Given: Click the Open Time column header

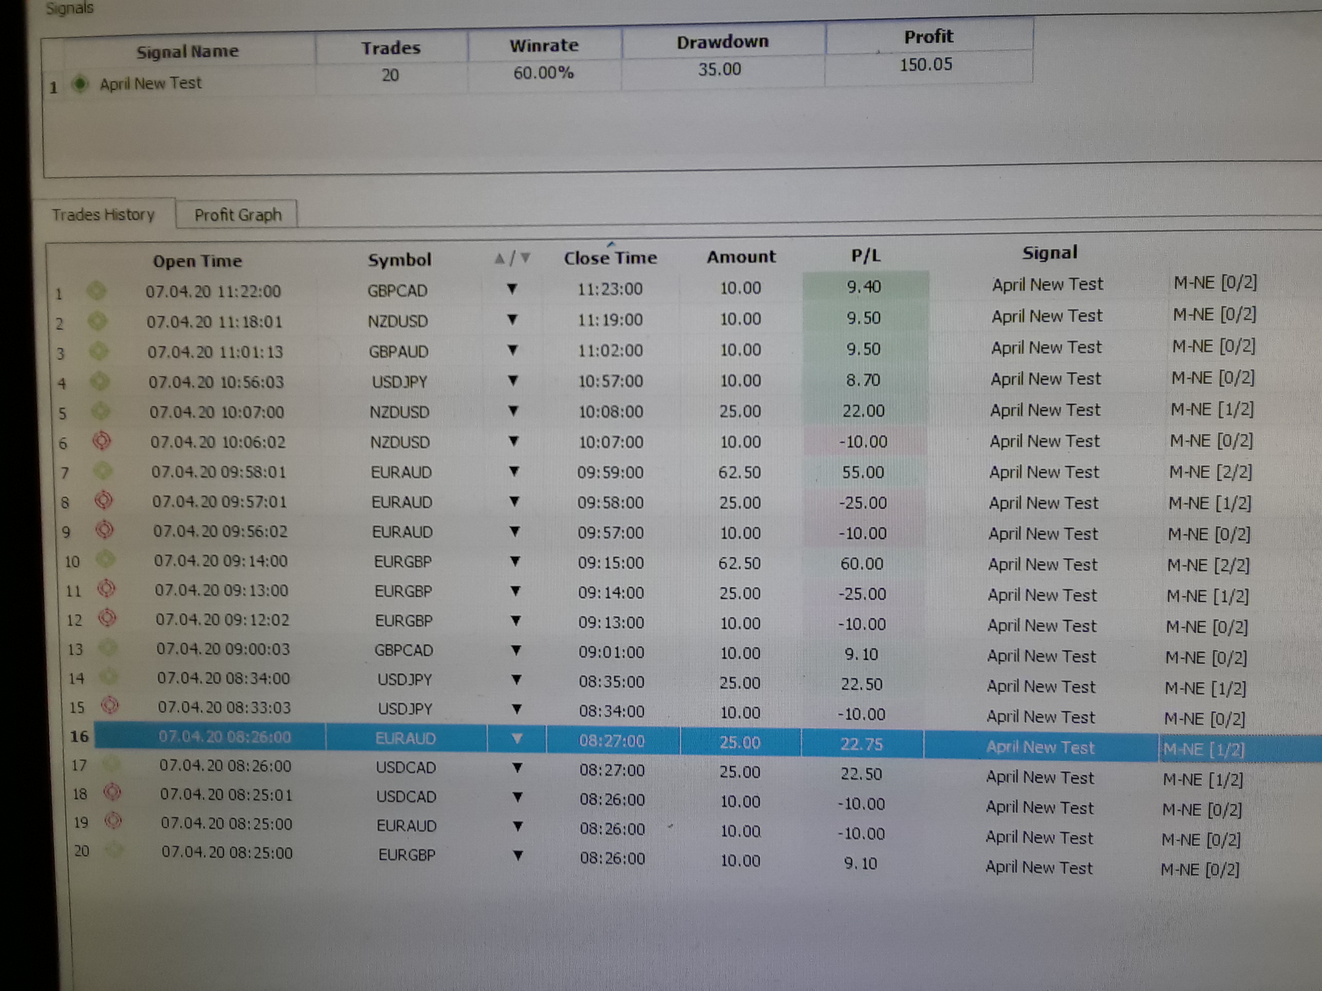Looking at the screenshot, I should pyautogui.click(x=197, y=261).
